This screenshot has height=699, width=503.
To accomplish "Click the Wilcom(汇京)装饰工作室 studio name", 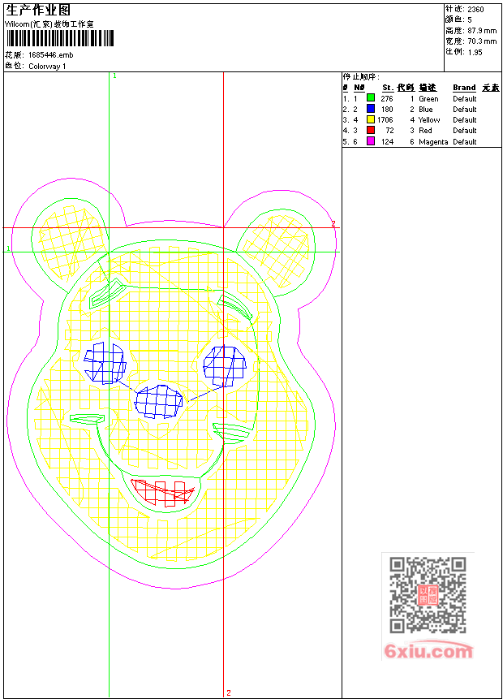I will tap(49, 24).
